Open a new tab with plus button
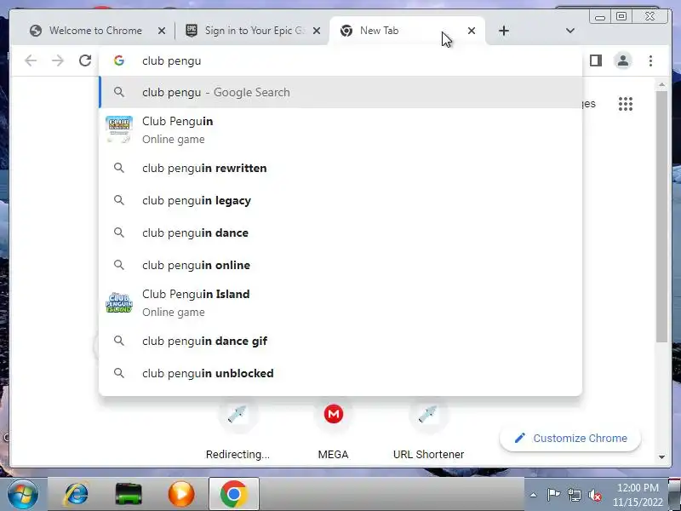Viewport: 681px width, 511px height. click(x=504, y=31)
